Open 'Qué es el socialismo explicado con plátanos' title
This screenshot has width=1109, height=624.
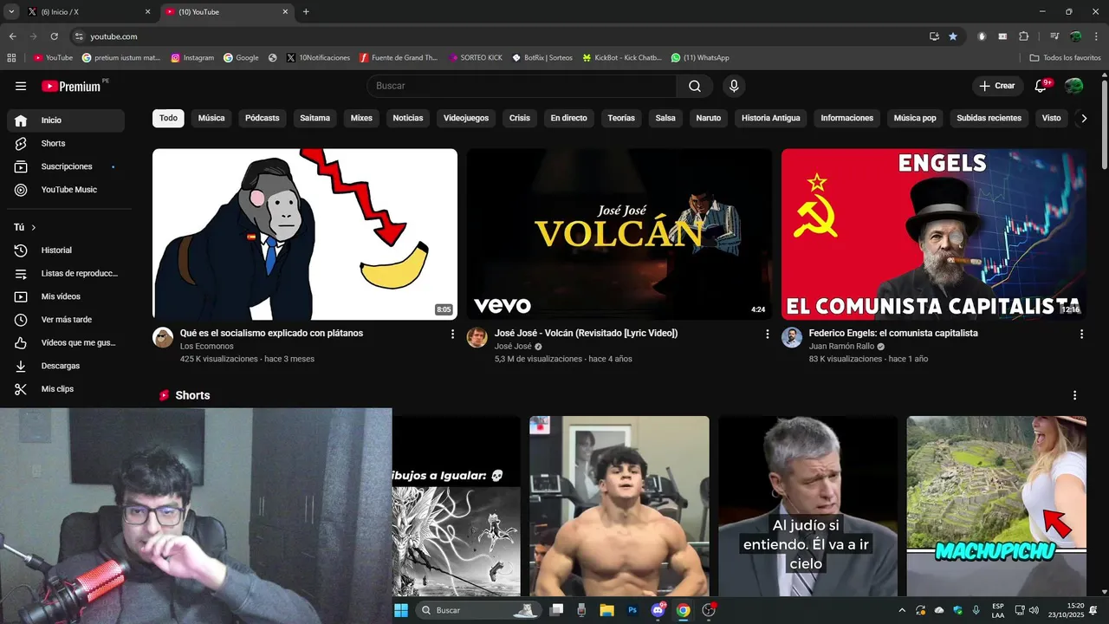271,333
